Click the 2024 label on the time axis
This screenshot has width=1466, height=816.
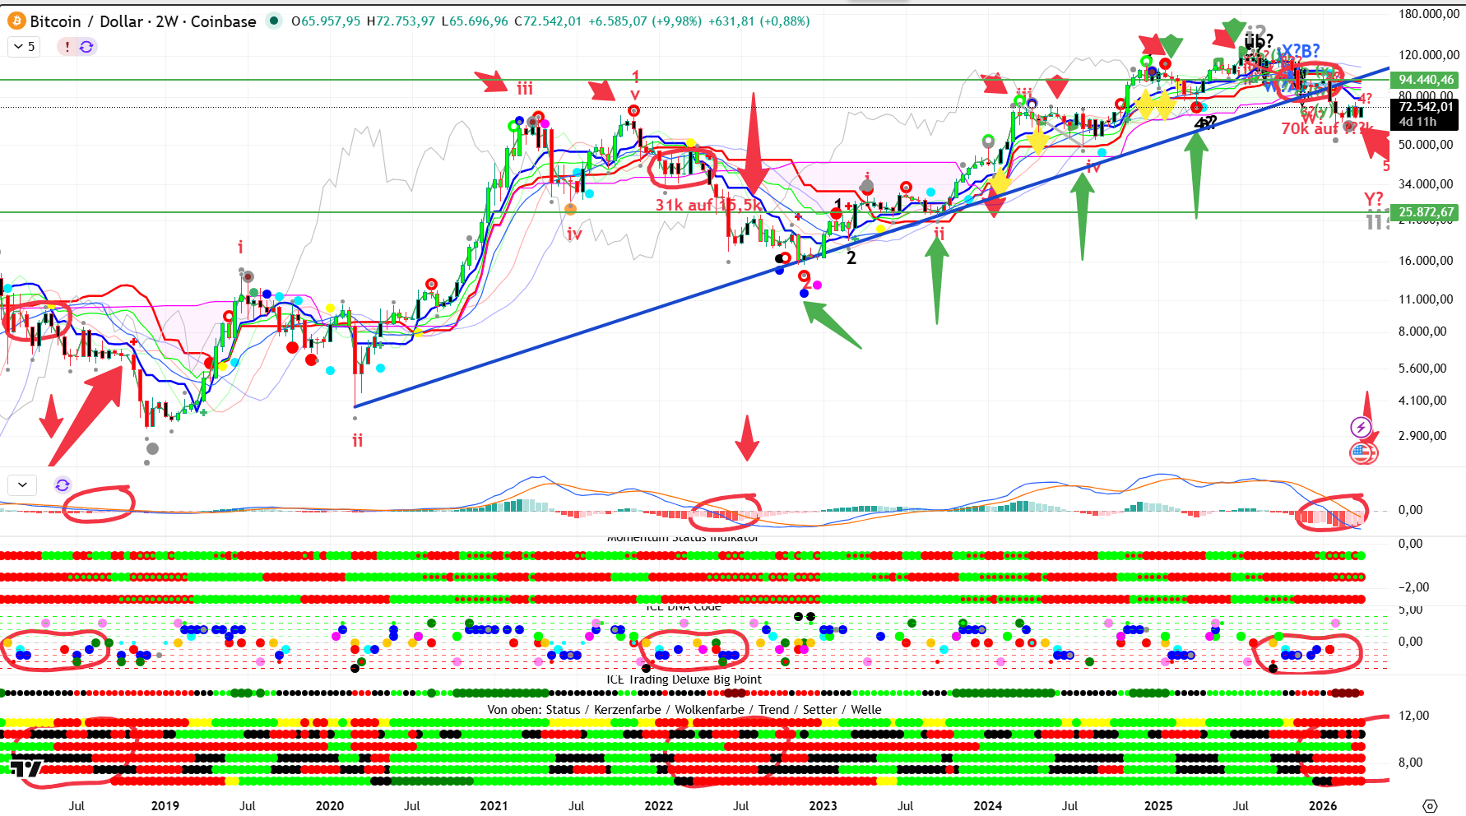pos(987,806)
